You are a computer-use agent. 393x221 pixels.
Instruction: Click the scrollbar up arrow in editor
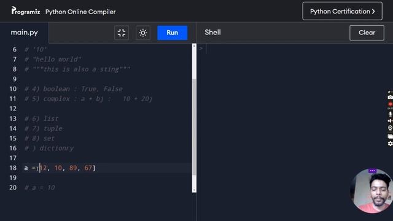coord(194,46)
